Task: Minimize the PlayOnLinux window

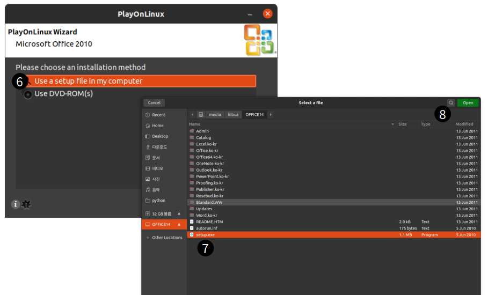Action: 250,14
